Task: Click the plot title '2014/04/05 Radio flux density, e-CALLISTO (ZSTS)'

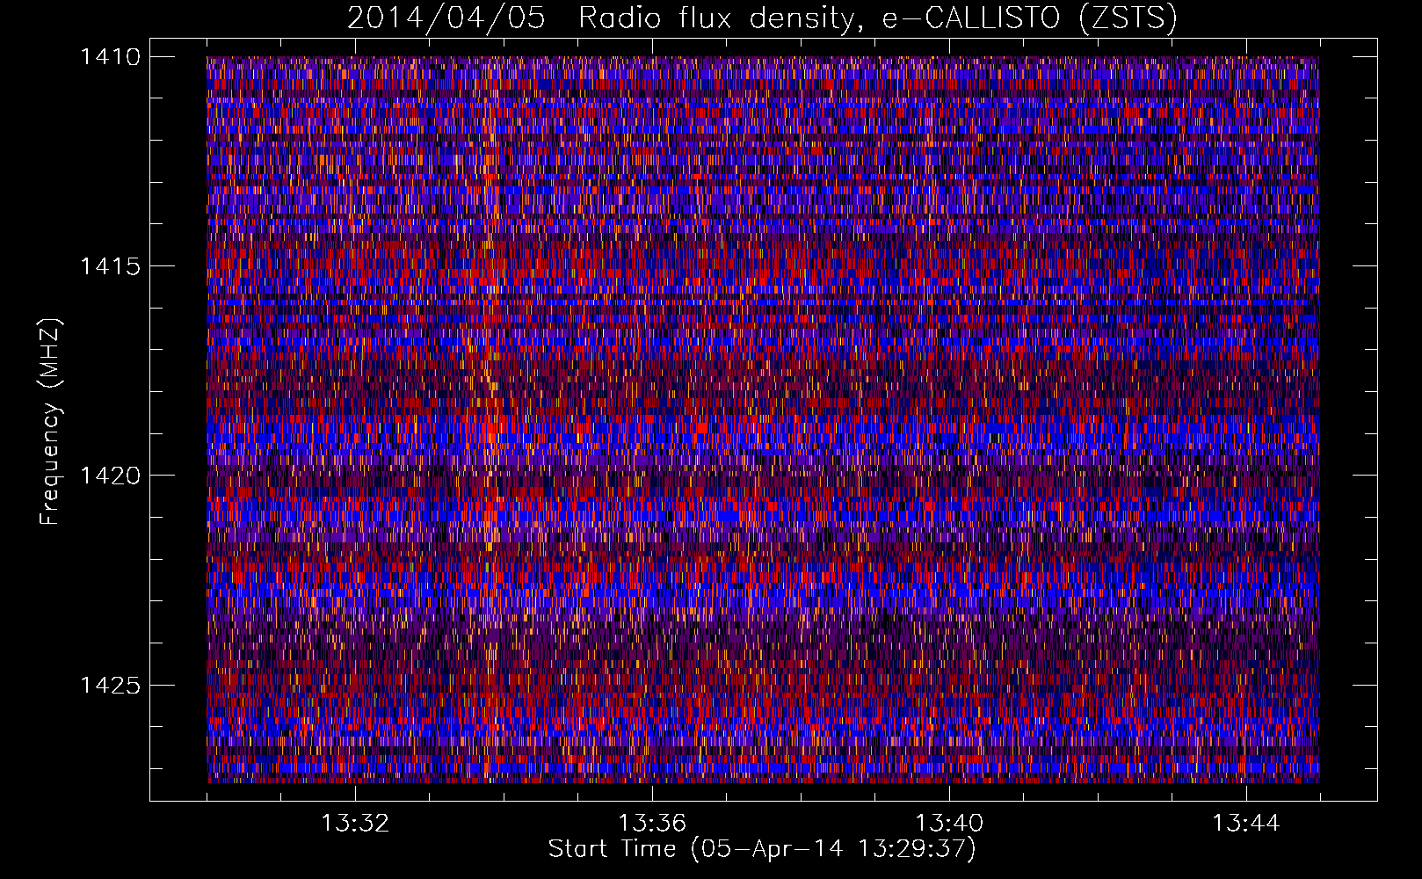Action: point(762,18)
